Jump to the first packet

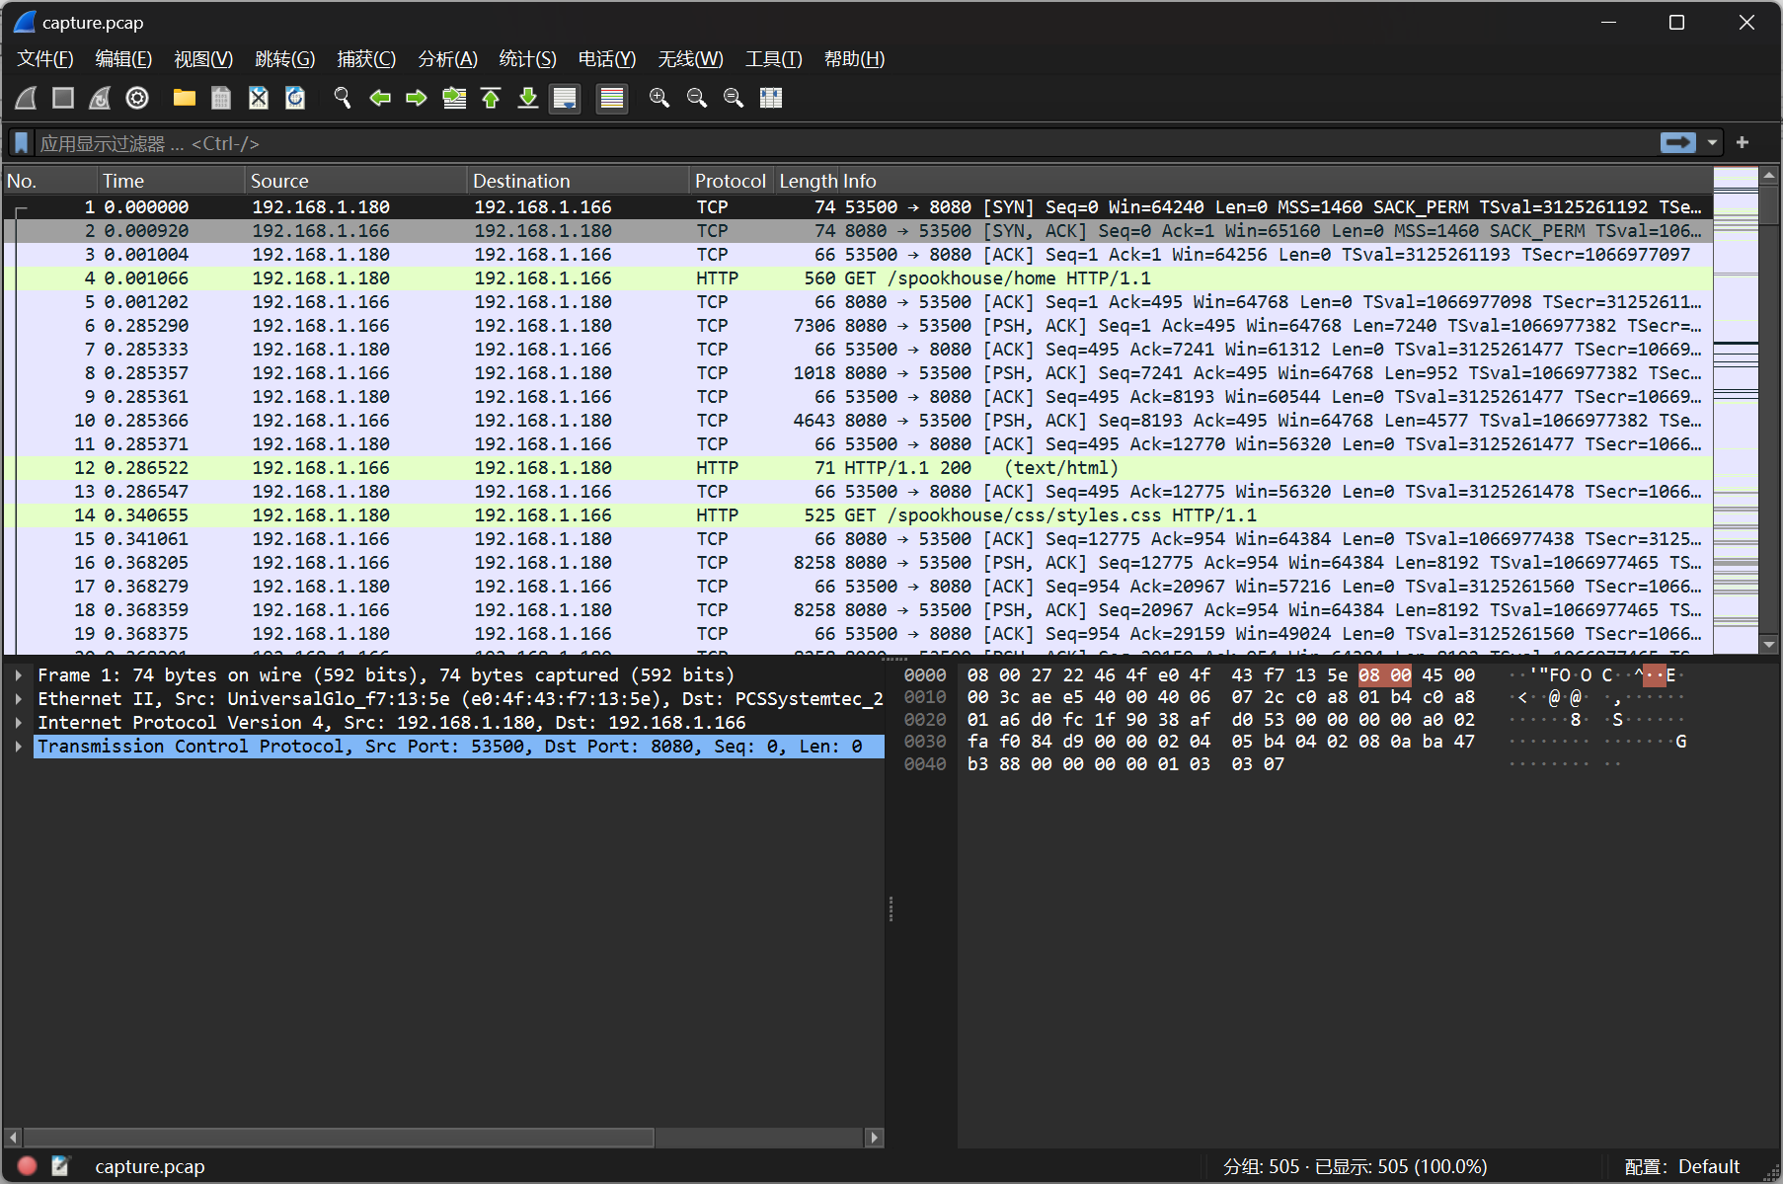coord(491,98)
